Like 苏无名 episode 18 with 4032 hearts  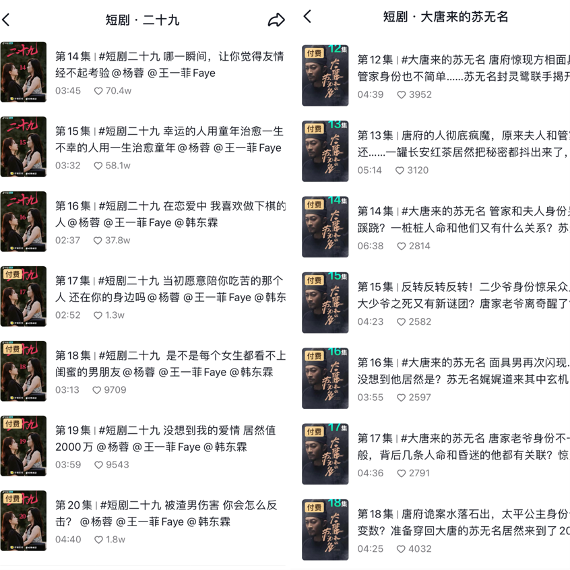401,549
